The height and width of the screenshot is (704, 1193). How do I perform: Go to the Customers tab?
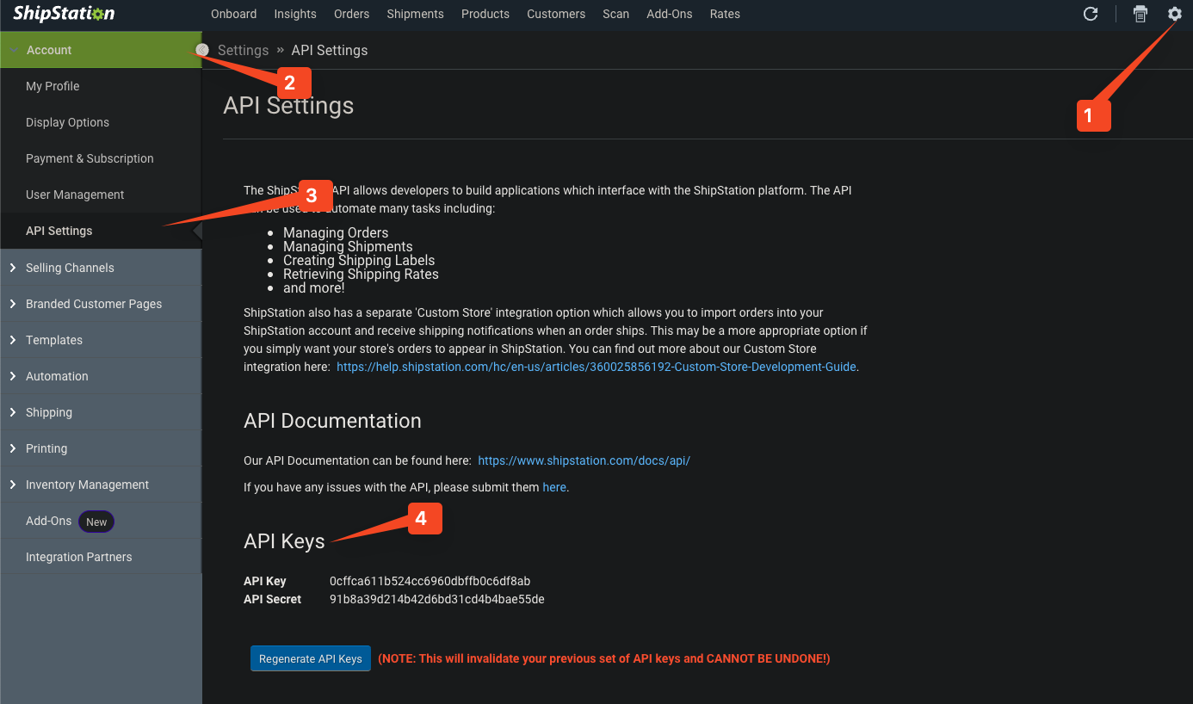click(x=556, y=14)
